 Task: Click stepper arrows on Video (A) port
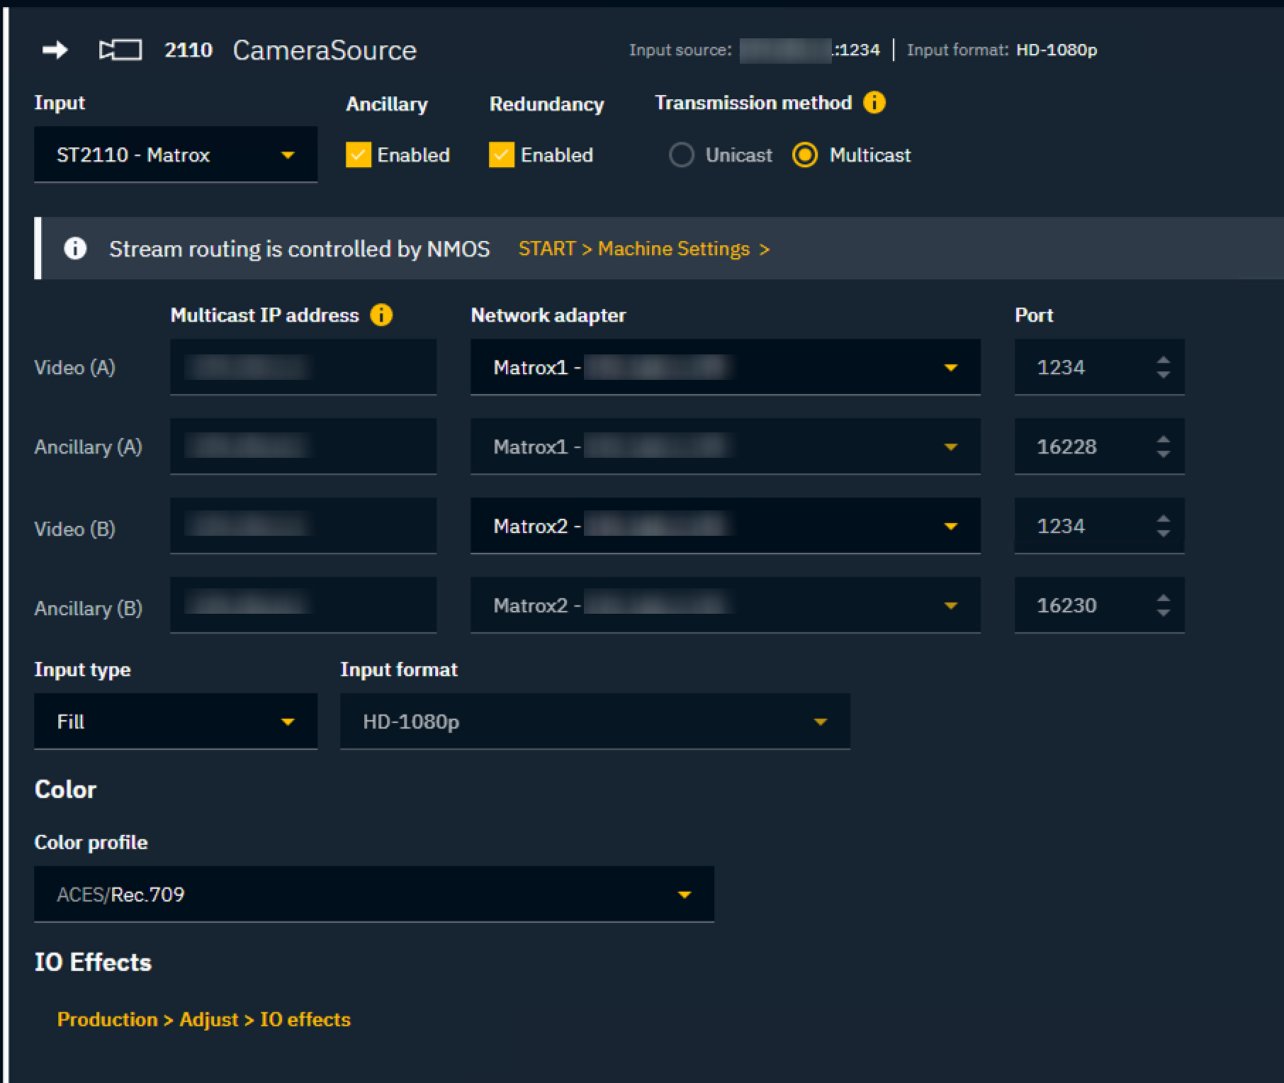[1163, 367]
